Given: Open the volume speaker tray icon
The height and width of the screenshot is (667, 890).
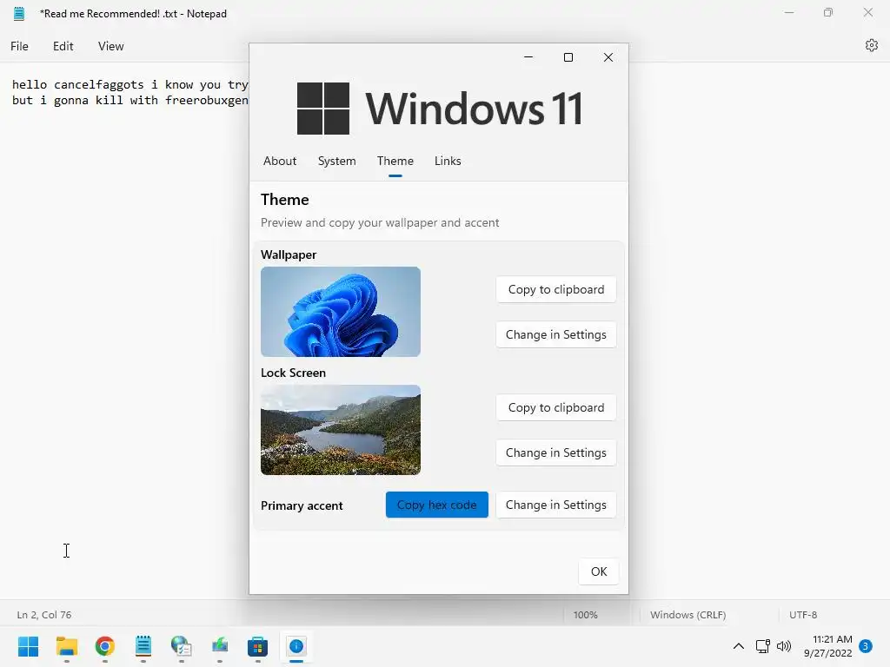Looking at the screenshot, I should [x=784, y=646].
